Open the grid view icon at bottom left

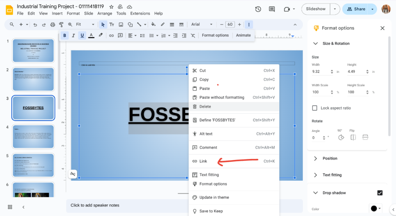tap(10, 207)
